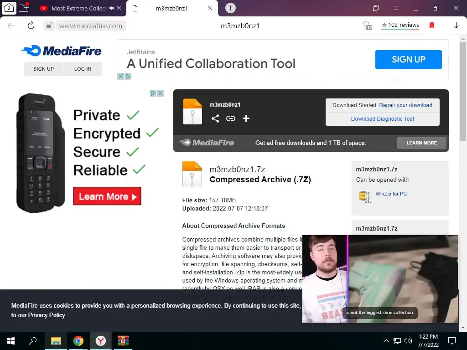Click the page vertical scrollbar thumb
Image resolution: width=467 pixels, height=350 pixels.
point(463,91)
